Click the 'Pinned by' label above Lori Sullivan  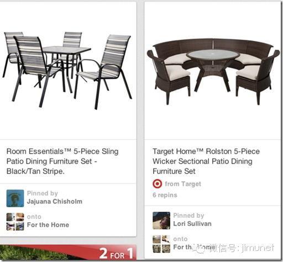click(188, 216)
